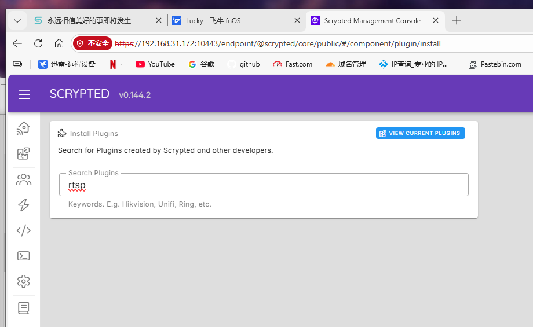Close the Scrypted Management Console tab

click(436, 20)
